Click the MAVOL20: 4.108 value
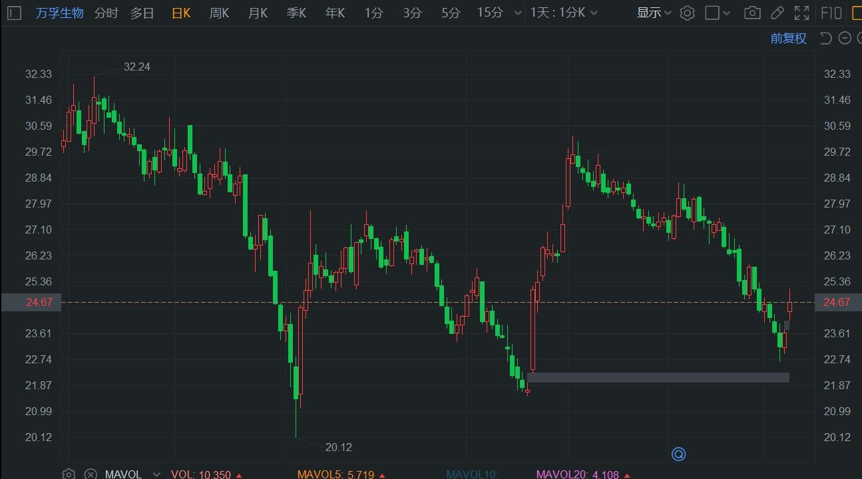 [x=578, y=474]
